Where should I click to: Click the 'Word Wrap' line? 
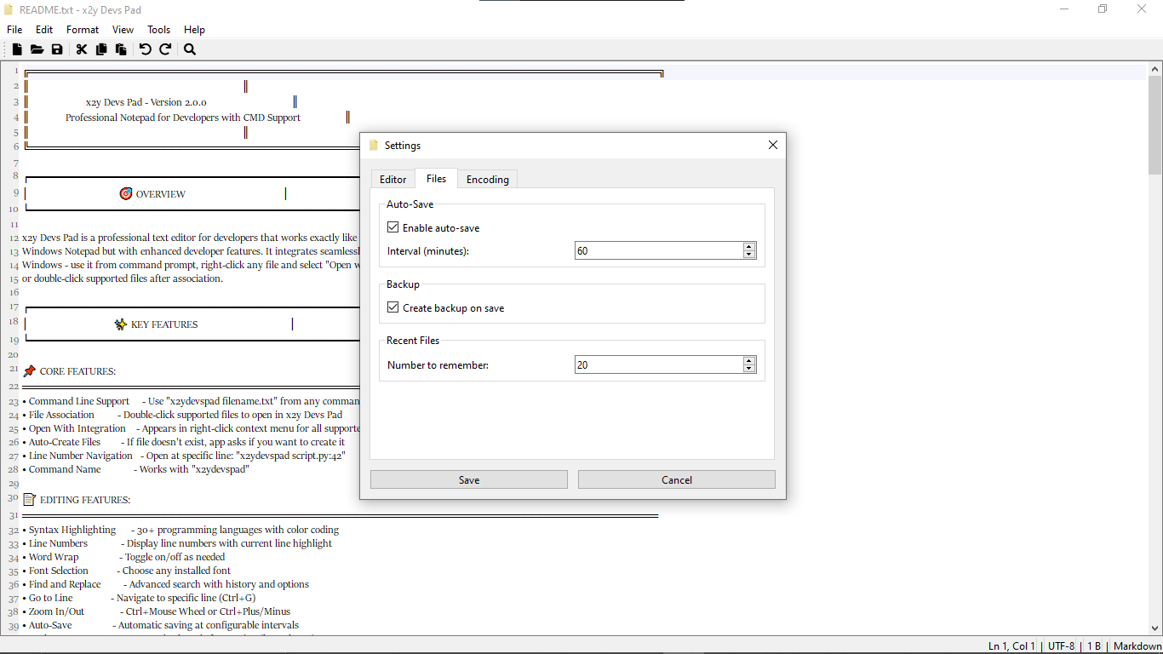pos(123,557)
